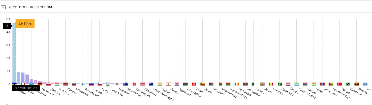Screen dimensions: 372x105
Task: Select the Tunisia flag icon
Action: (194, 84)
